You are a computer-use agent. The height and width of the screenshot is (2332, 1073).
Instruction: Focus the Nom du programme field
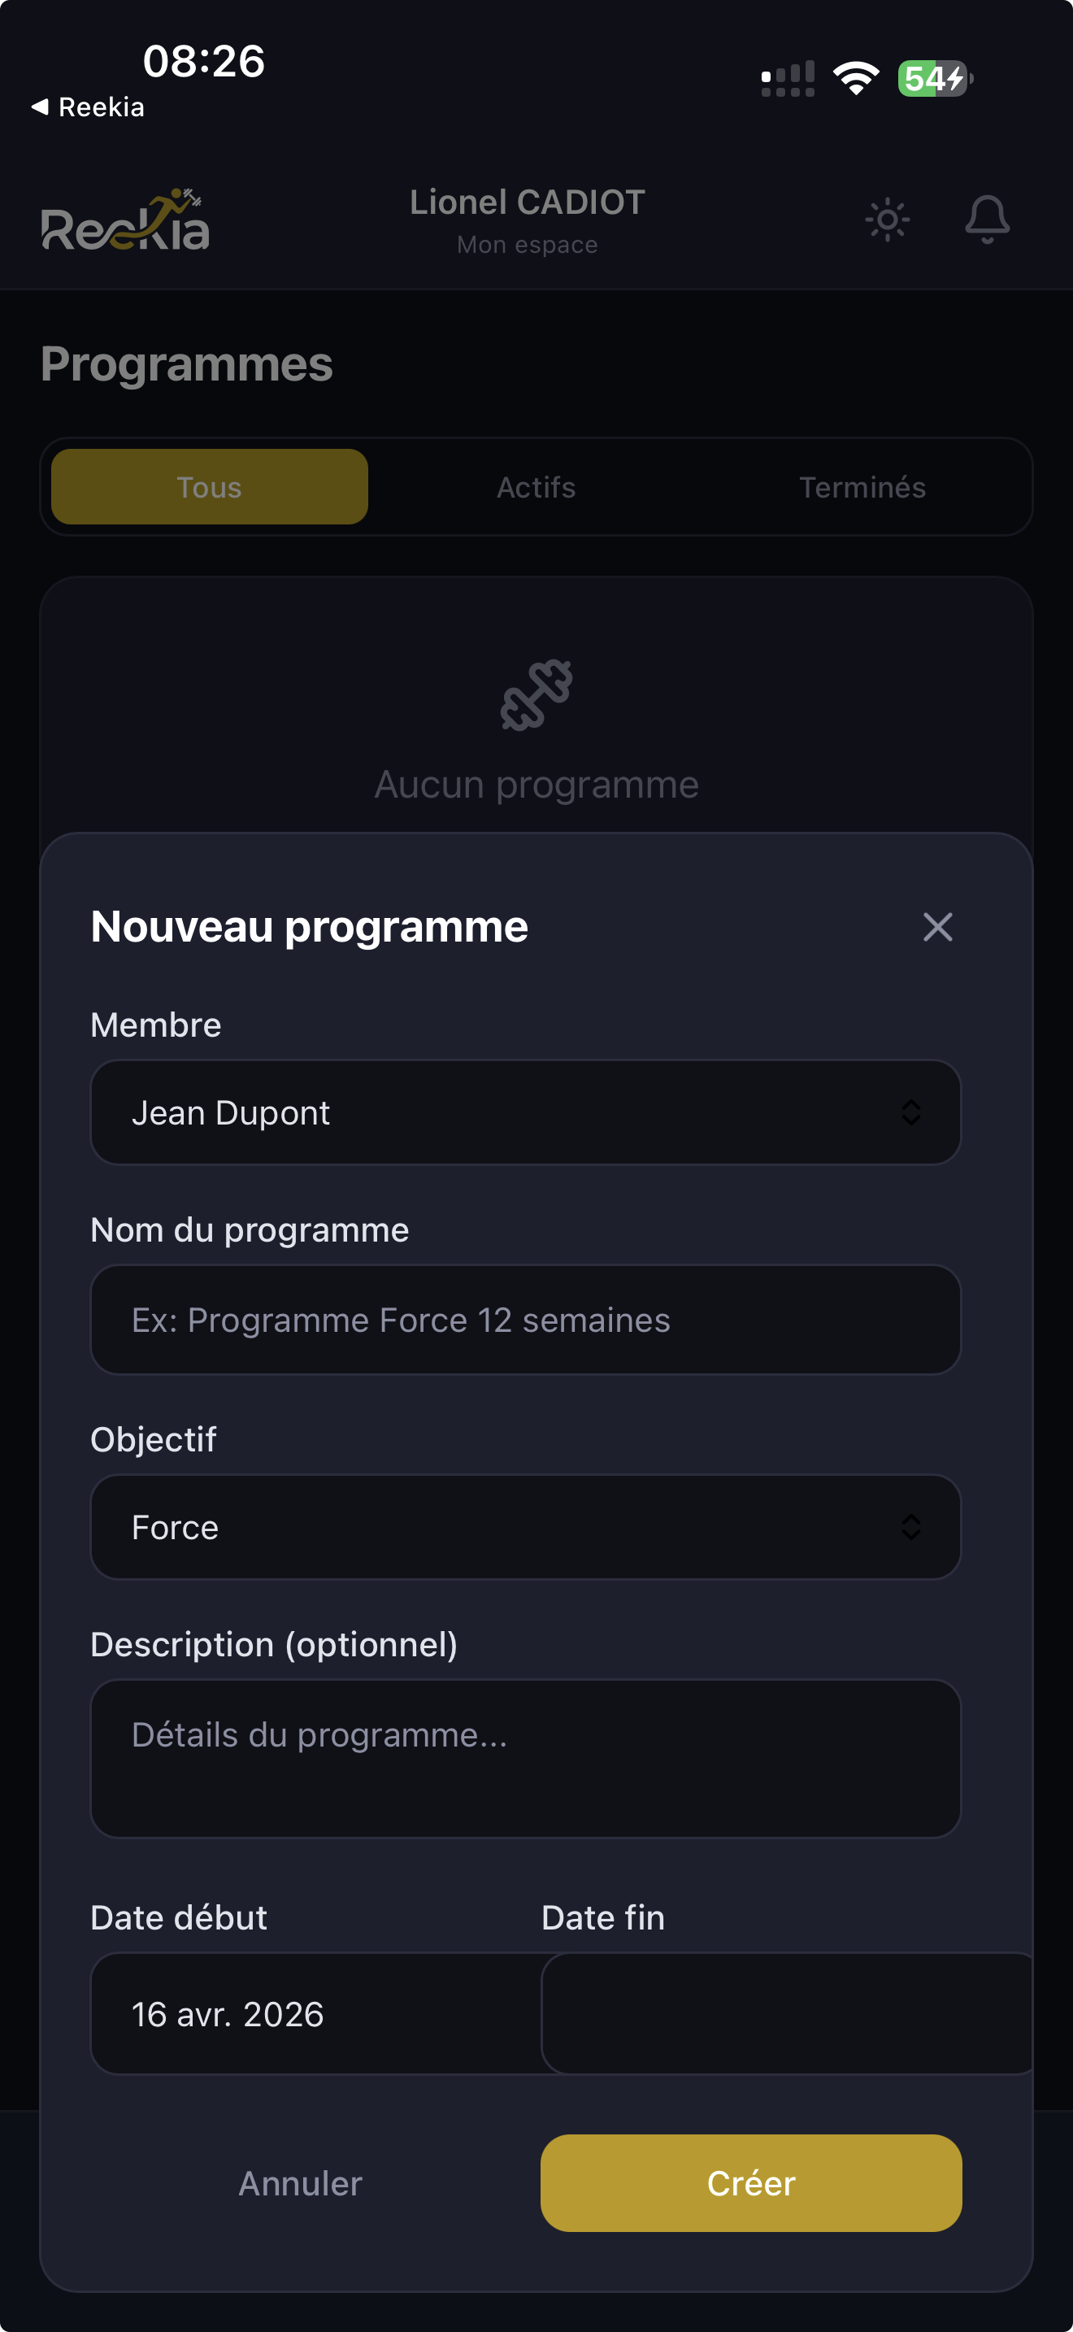(525, 1320)
